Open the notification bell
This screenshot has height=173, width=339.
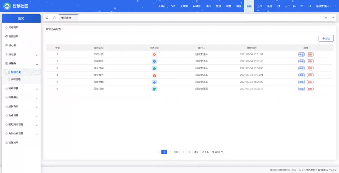[286, 6]
